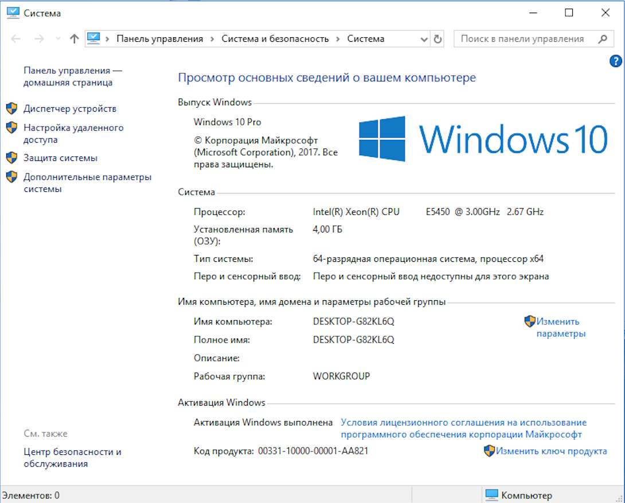This screenshot has height=503, width=625.
Task: Click the search magnifier icon
Action: pyautogui.click(x=603, y=39)
